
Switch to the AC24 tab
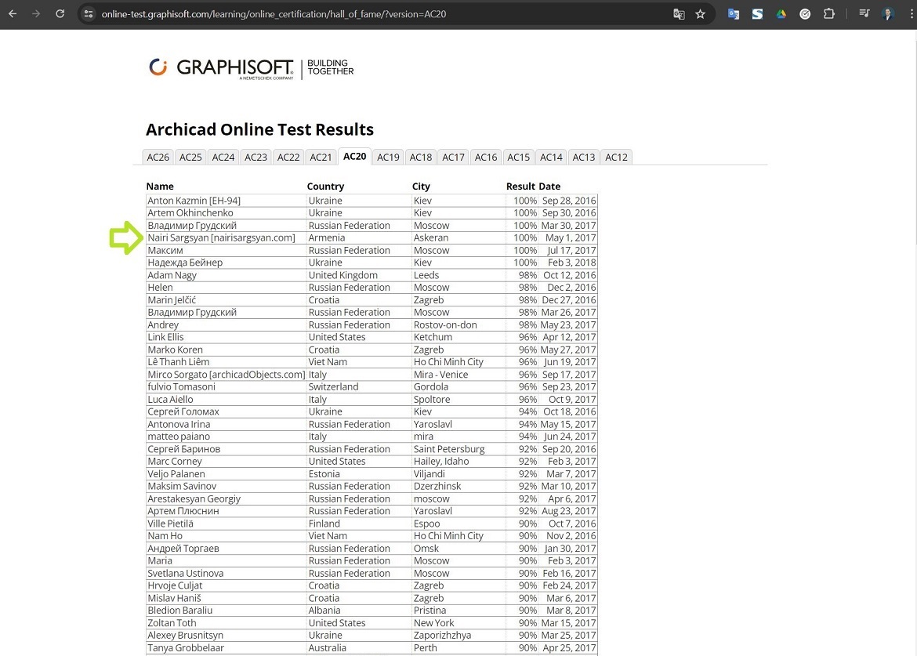[223, 158]
